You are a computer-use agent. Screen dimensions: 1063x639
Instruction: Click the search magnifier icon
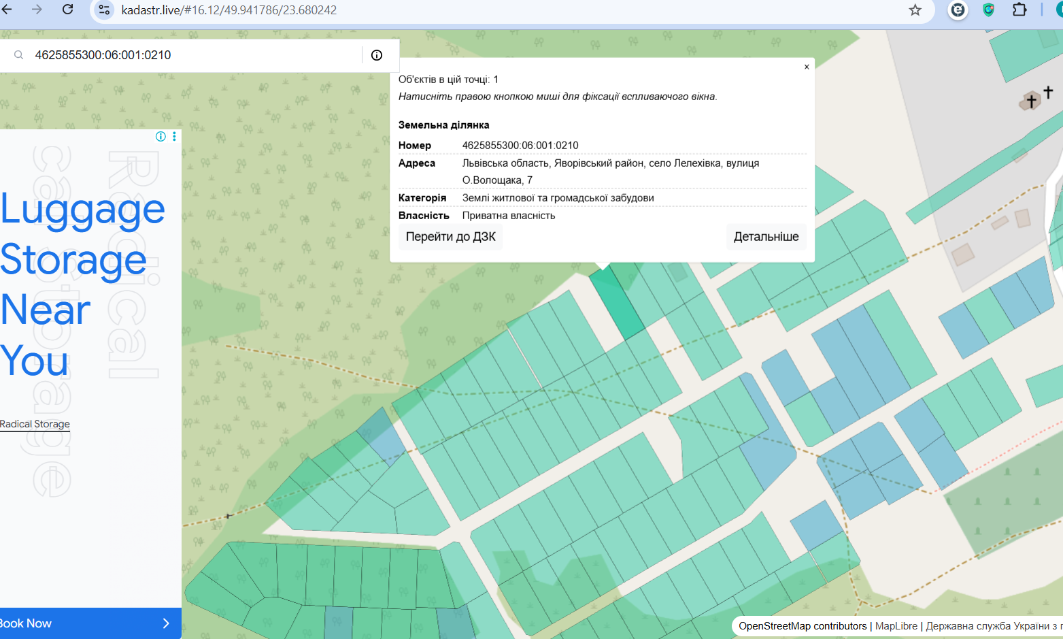pos(19,55)
